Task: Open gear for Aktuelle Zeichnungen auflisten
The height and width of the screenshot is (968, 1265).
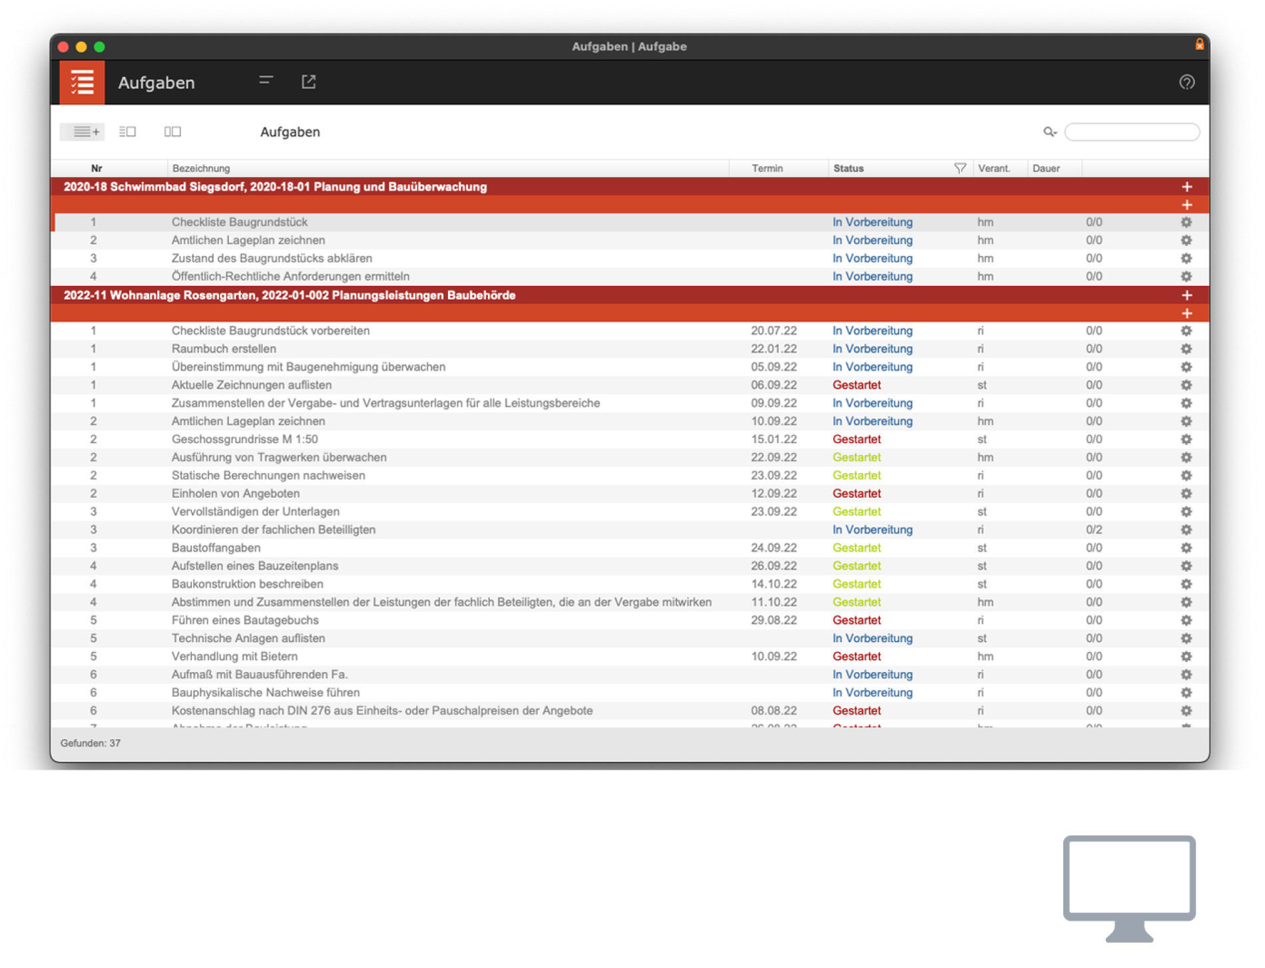Action: 1186,385
